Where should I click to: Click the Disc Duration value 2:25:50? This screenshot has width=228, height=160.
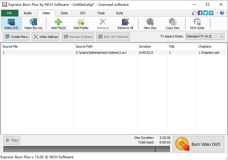[165, 138]
